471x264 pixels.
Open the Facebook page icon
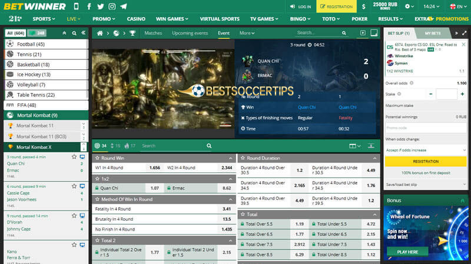[89, 6]
